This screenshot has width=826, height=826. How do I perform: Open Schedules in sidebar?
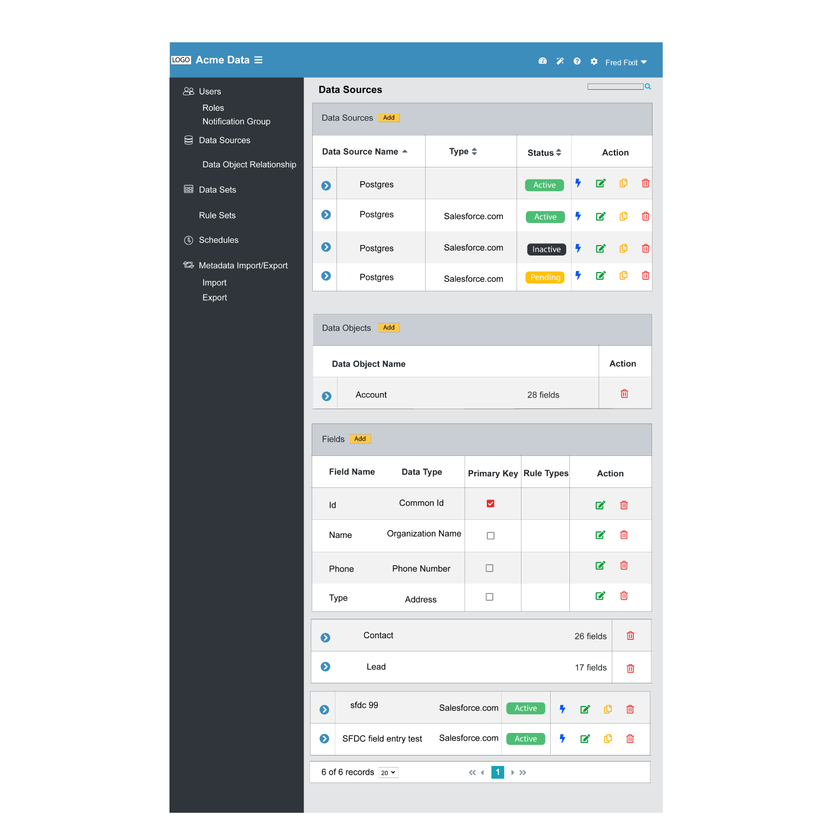[x=219, y=240]
